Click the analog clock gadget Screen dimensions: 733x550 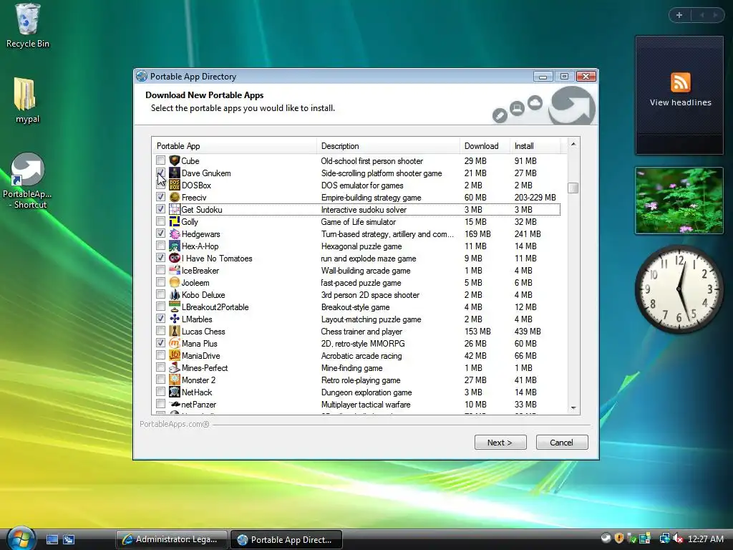(x=679, y=289)
